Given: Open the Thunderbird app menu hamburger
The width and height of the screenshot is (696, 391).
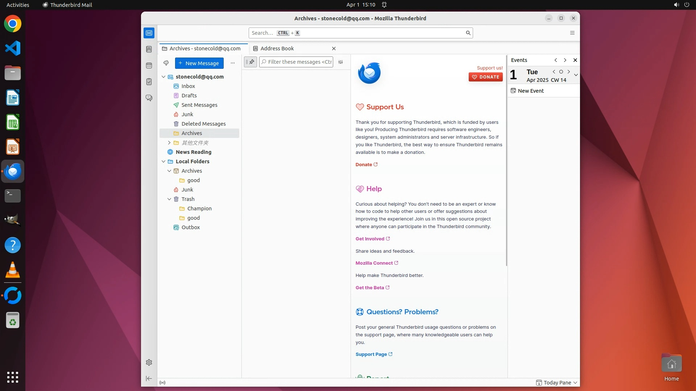Looking at the screenshot, I should point(572,33).
